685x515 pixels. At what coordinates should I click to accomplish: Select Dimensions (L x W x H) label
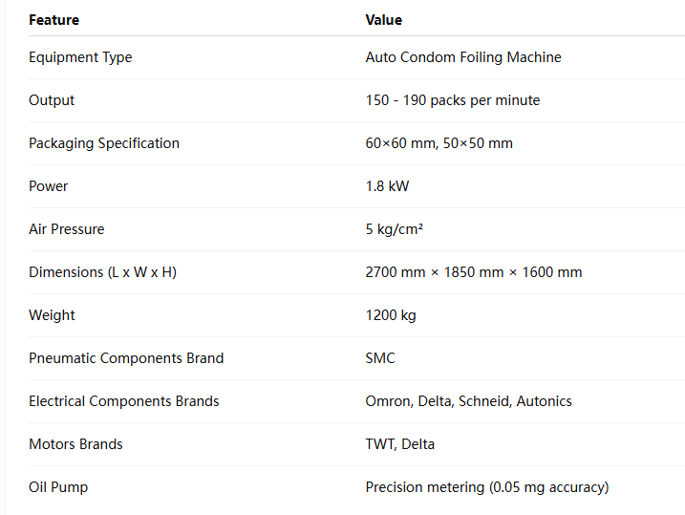(x=102, y=272)
